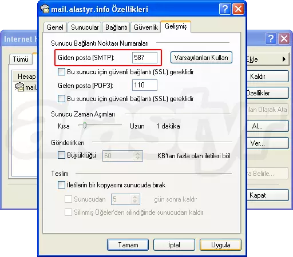
Task: Adjust the server timeout slider thumb
Action: pyautogui.click(x=85, y=126)
